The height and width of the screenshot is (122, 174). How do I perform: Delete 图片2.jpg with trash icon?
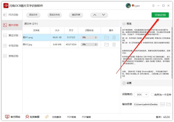(x=114, y=44)
